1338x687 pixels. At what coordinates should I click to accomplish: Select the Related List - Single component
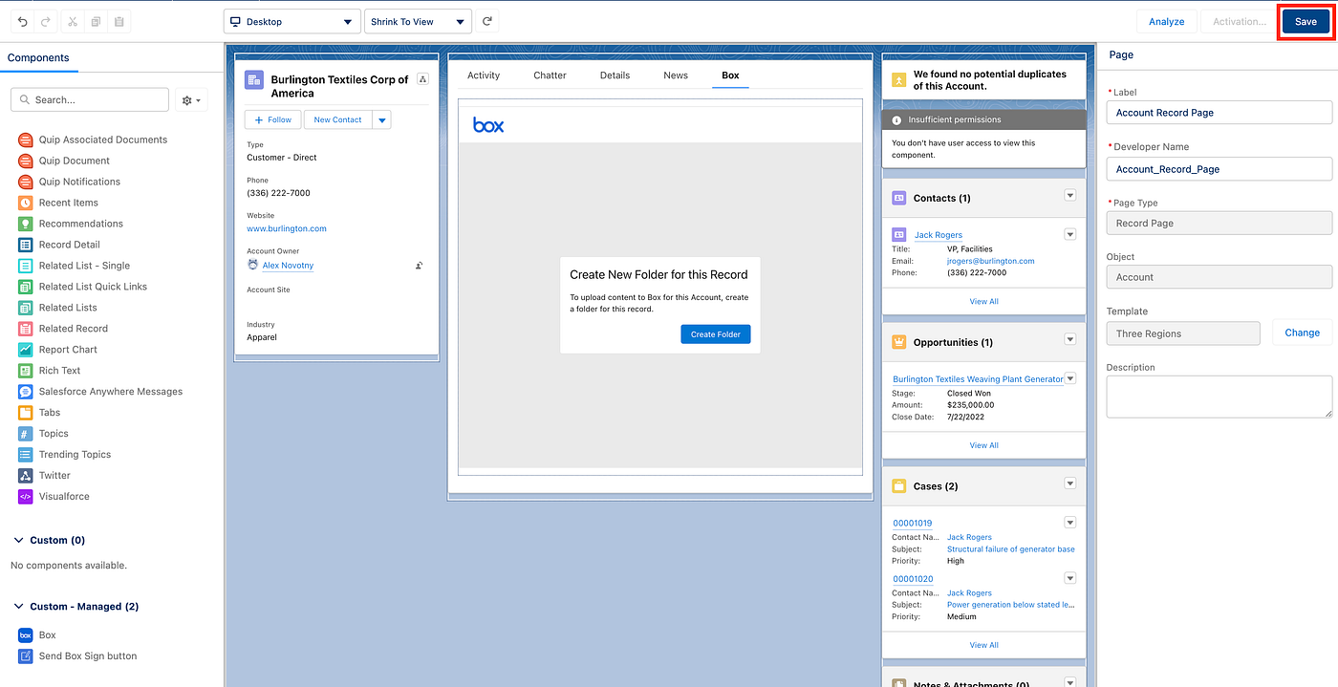pyautogui.click(x=74, y=266)
